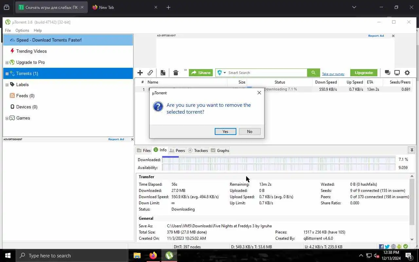Select Labels in the sidebar
Image resolution: width=419 pixels, height=262 pixels.
point(68,84)
